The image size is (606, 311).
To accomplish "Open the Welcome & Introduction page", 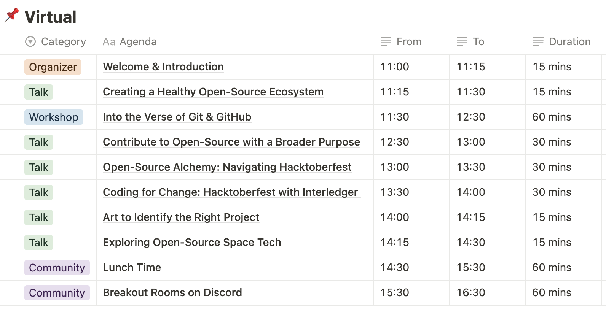I will coord(163,67).
